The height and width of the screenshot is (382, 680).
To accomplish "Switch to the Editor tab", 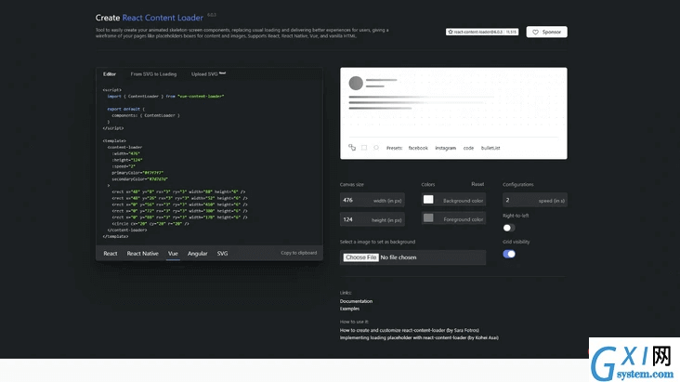I will click(110, 74).
